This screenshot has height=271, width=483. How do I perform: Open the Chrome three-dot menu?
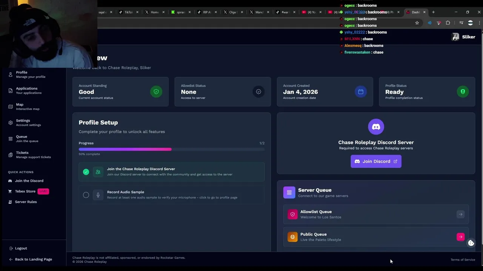479,23
